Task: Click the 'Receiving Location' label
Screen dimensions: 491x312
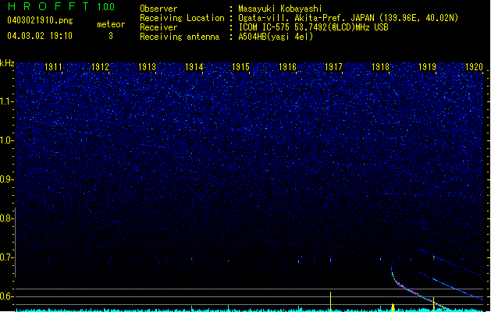Action: click(x=182, y=18)
